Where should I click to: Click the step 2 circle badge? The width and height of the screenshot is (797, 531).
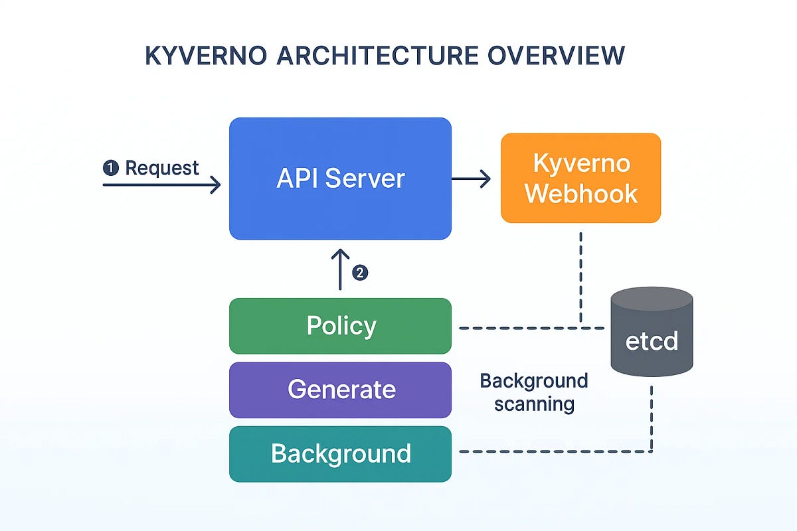click(361, 271)
